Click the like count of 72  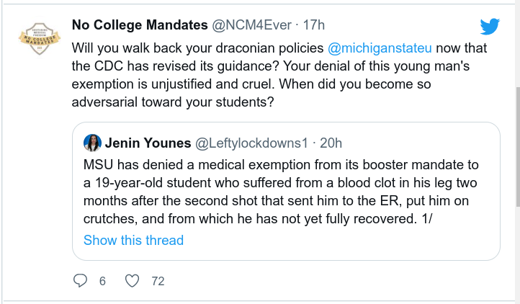pyautogui.click(x=158, y=281)
